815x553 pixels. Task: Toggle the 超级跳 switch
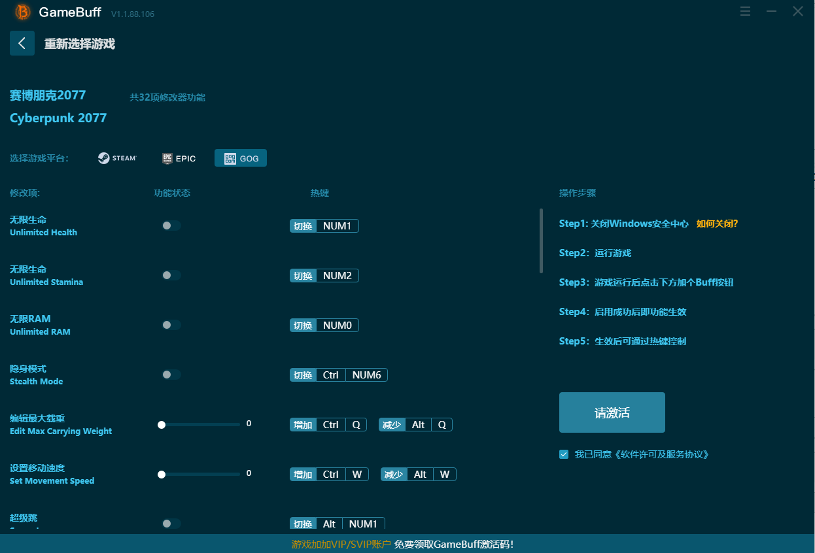tap(171, 524)
